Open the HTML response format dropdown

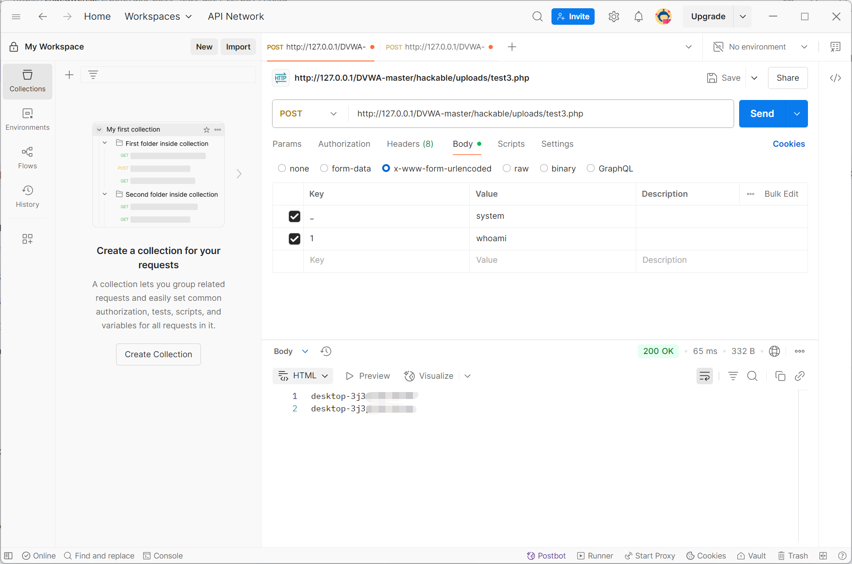pyautogui.click(x=303, y=376)
